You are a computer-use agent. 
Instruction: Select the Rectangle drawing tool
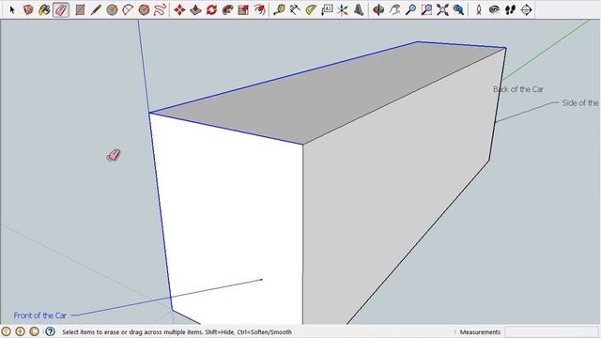(x=80, y=10)
